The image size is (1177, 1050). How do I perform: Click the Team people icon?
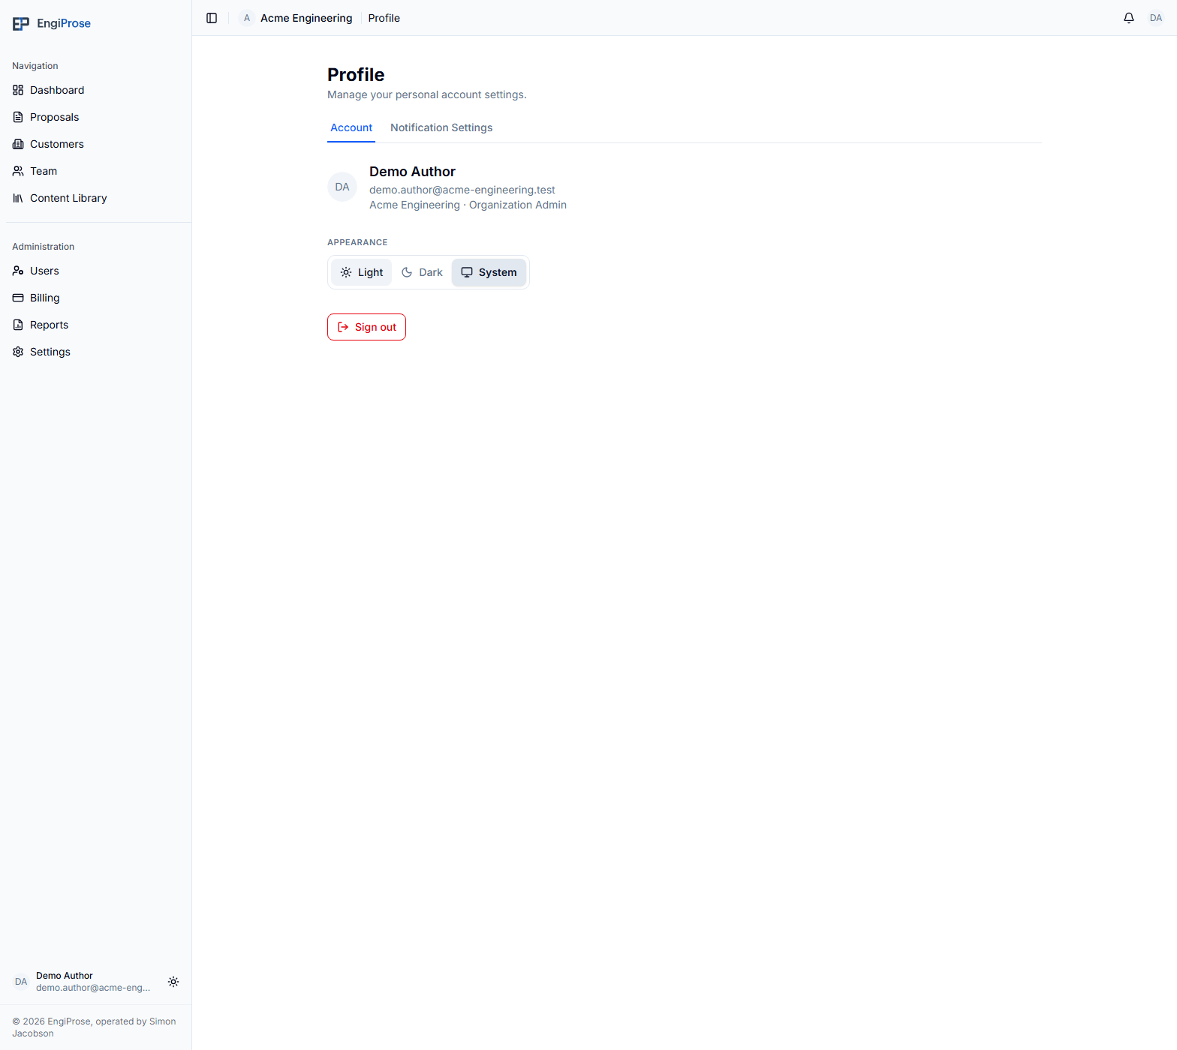[x=18, y=171]
